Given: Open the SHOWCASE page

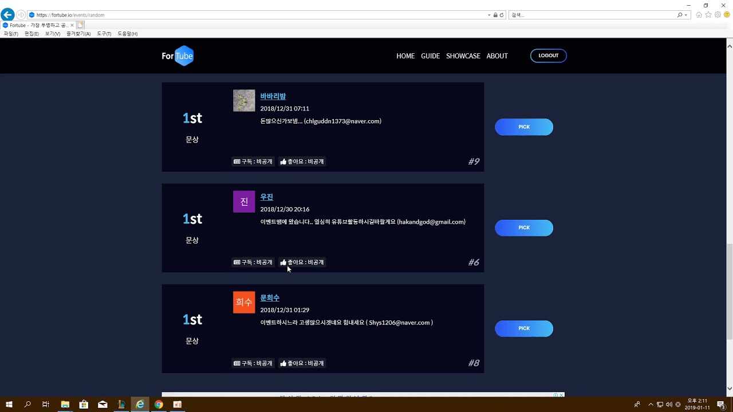Looking at the screenshot, I should tap(463, 56).
